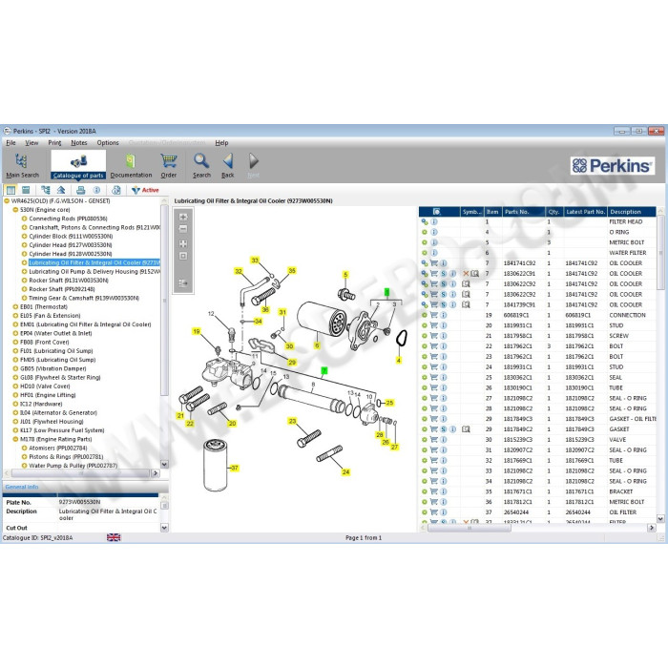Click the info icon in secondary toolbar
Image resolution: width=668 pixels, height=668 pixels.
(x=96, y=190)
